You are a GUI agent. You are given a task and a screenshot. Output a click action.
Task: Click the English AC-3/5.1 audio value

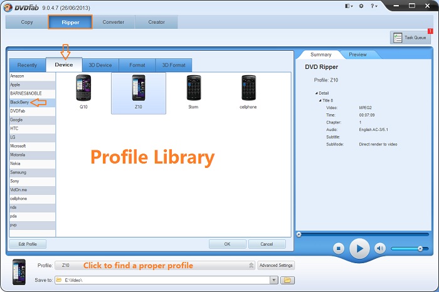click(374, 130)
